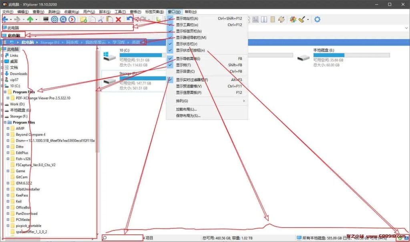This screenshot has width=410, height=242.
Task: Open the Hotlist target icon
Action: coord(54,19)
